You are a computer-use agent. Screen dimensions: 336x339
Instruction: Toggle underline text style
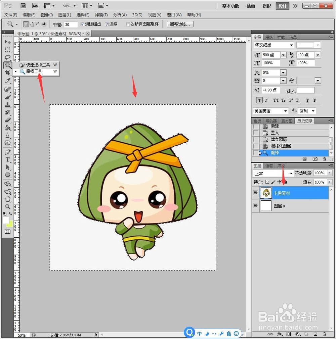307,100
